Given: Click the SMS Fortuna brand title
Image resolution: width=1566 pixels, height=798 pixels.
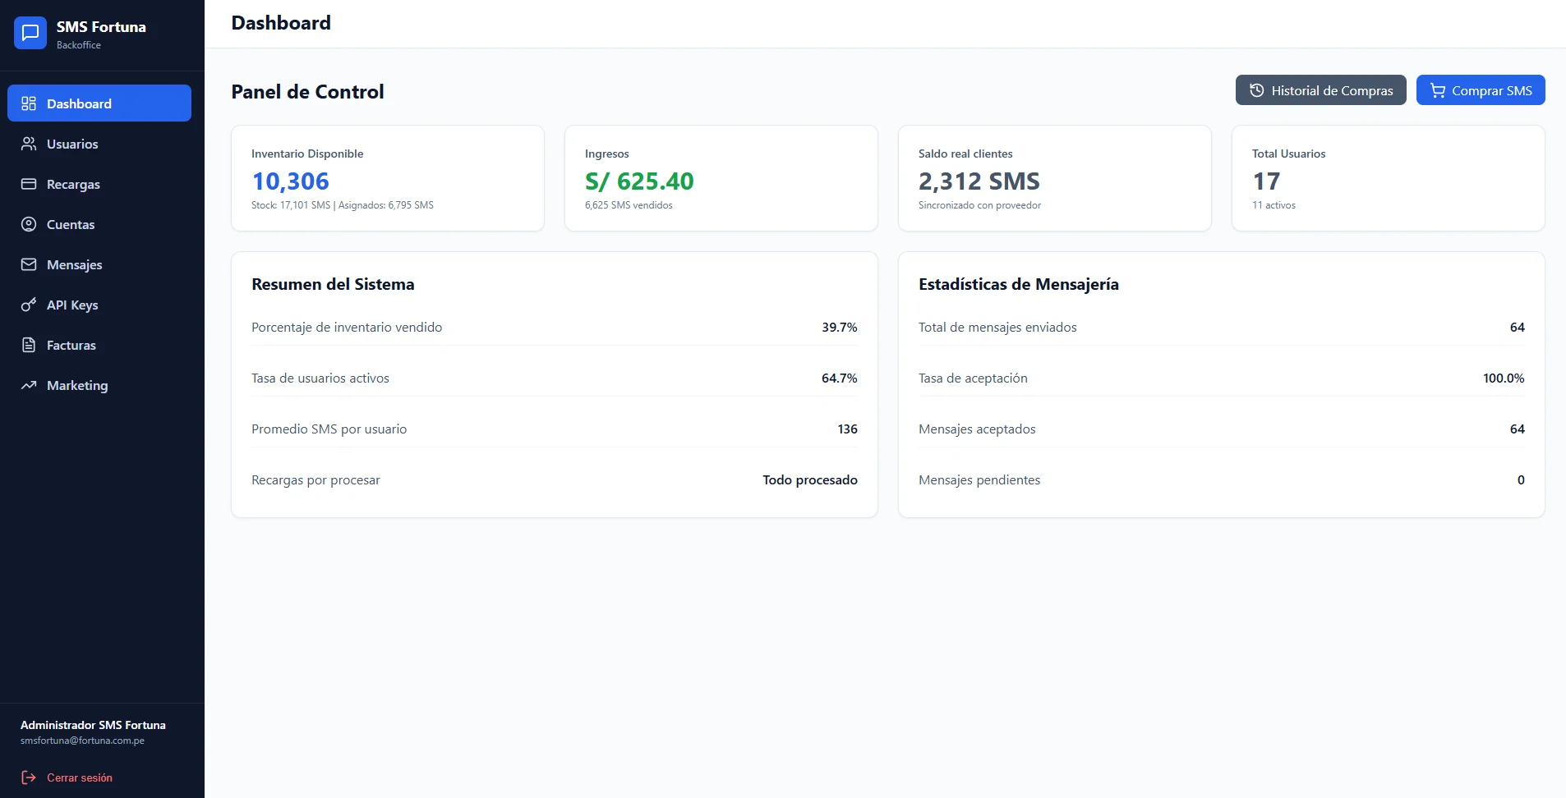Looking at the screenshot, I should (101, 26).
